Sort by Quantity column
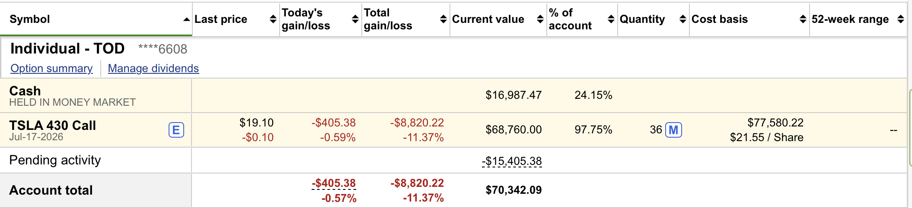This screenshot has height=208, width=912. (682, 19)
